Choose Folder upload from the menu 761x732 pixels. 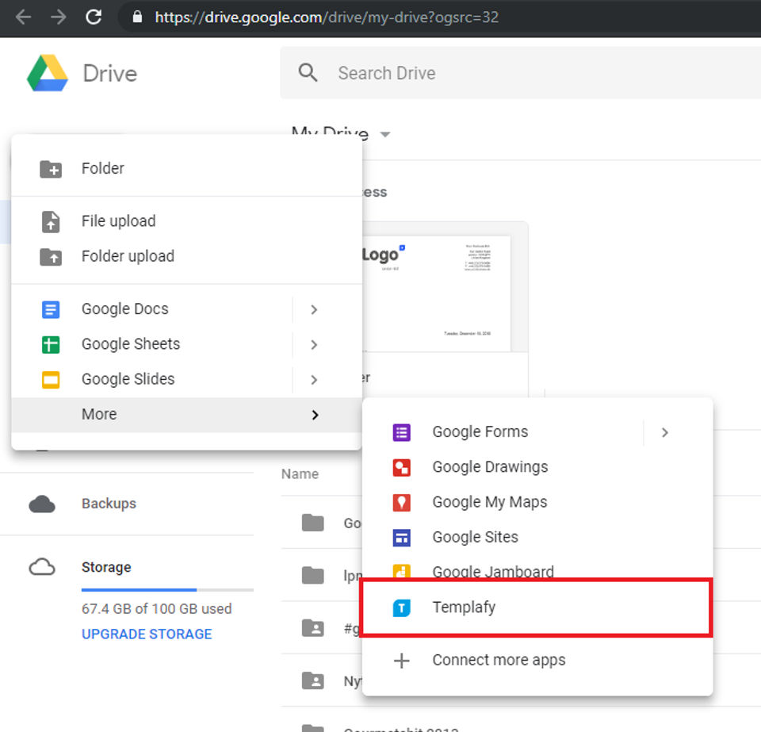click(x=187, y=256)
